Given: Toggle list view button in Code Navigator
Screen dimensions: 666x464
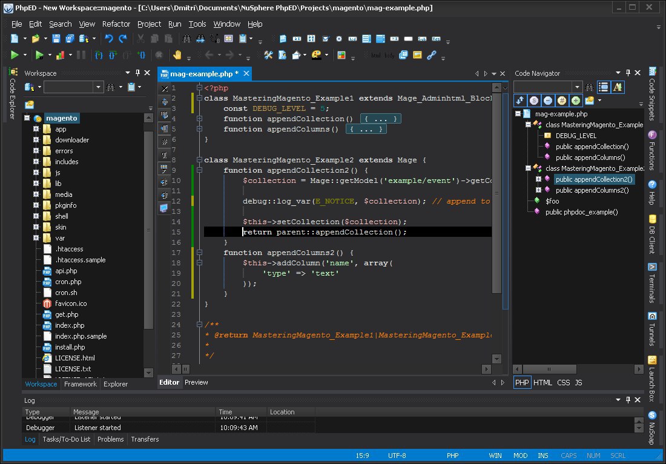Looking at the screenshot, I should tap(603, 87).
